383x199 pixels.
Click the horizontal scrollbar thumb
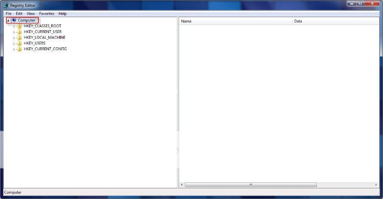coord(251,185)
